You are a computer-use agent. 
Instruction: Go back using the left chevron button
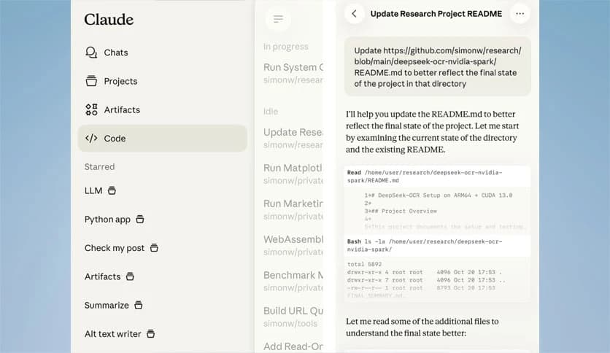coord(355,14)
